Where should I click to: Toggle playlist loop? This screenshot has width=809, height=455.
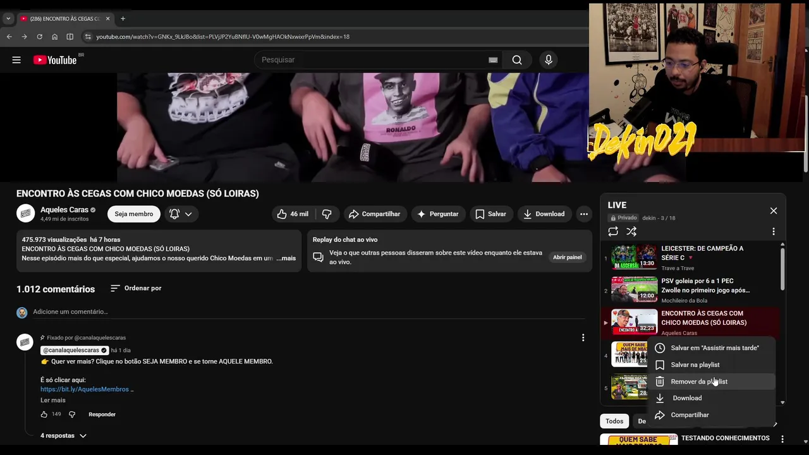[613, 232]
